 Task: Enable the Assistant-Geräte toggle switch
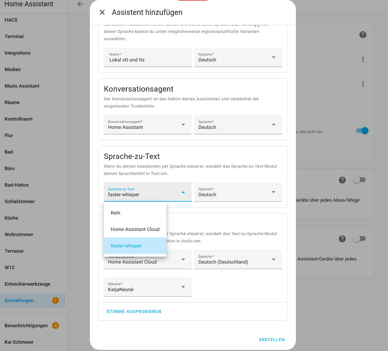point(359,239)
